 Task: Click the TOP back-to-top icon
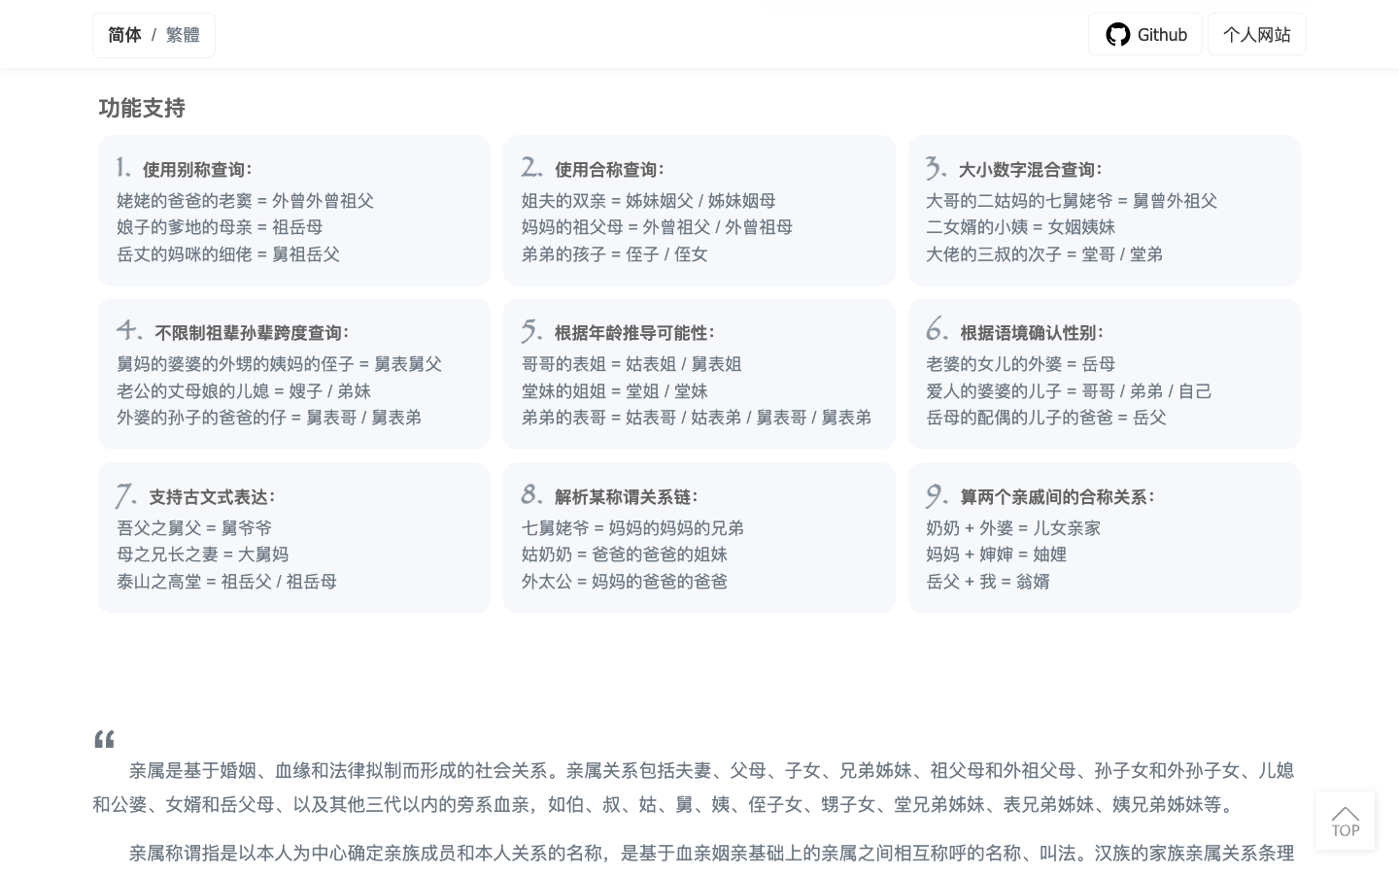pyautogui.click(x=1346, y=821)
